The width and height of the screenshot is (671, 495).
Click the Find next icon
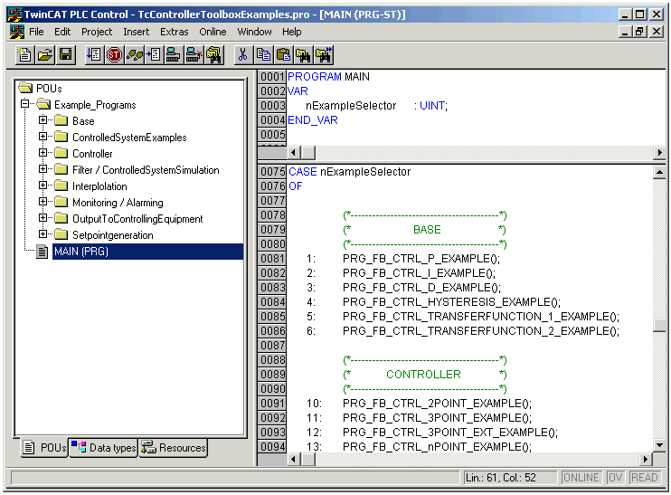(324, 55)
